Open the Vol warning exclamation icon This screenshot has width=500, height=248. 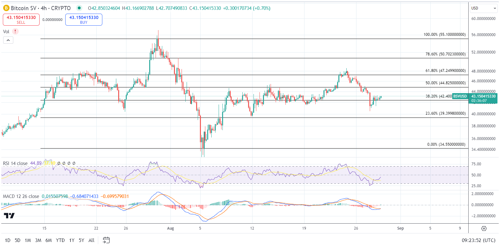[15, 31]
